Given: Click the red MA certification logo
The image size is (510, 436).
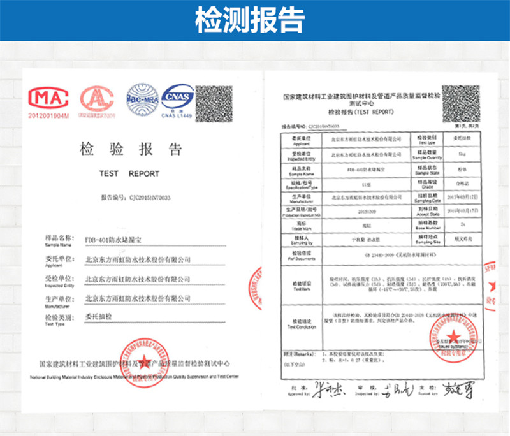Looking at the screenshot, I should click(48, 99).
